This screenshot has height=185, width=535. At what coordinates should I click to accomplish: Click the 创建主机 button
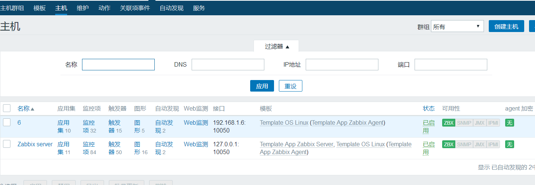pyautogui.click(x=506, y=26)
